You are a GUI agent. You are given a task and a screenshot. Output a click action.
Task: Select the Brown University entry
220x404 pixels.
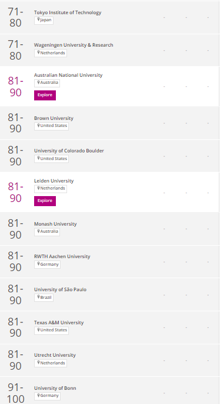(x=54, y=118)
